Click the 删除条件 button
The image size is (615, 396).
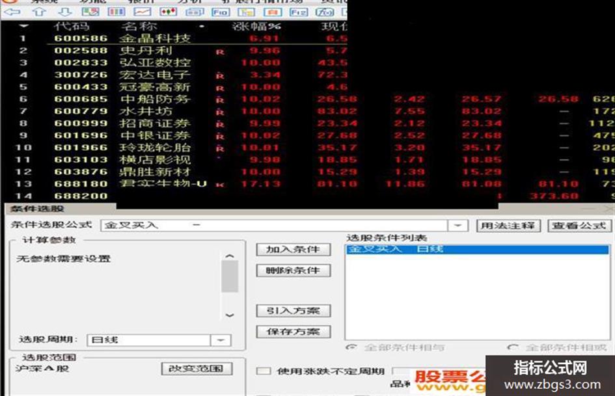[294, 271]
